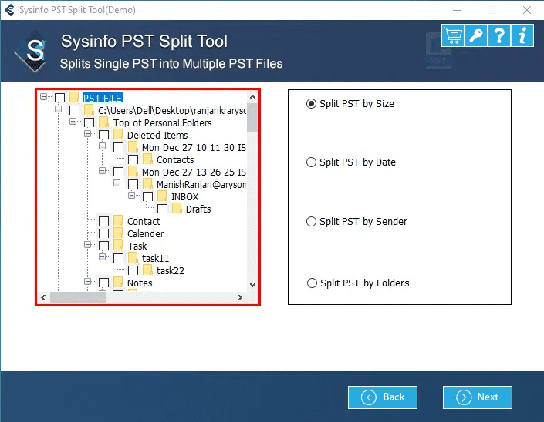Click the Contacts subfolder icon
This screenshot has width=544, height=422.
click(147, 159)
